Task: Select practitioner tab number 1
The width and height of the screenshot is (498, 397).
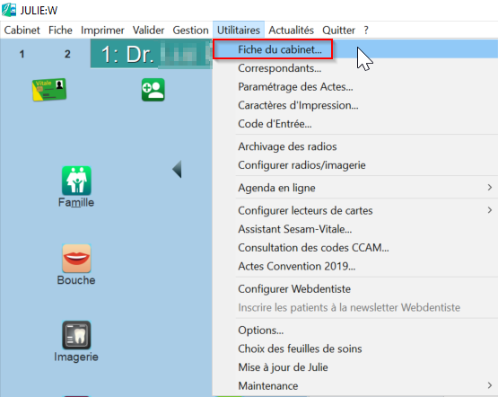Action: (x=22, y=54)
